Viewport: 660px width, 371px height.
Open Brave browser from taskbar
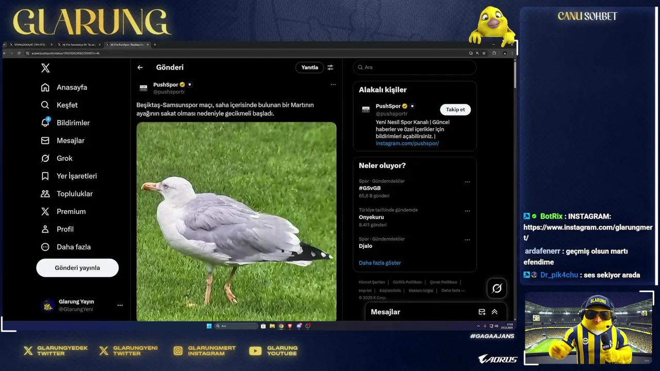[290, 326]
